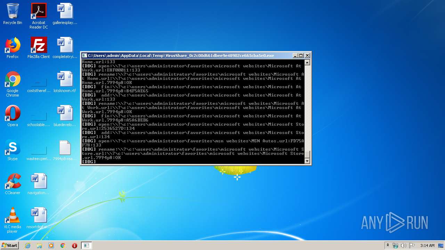Viewport: 445px width, 250px height.
Task: Minimize the VirusShare console window
Action: pyautogui.click(x=295, y=56)
